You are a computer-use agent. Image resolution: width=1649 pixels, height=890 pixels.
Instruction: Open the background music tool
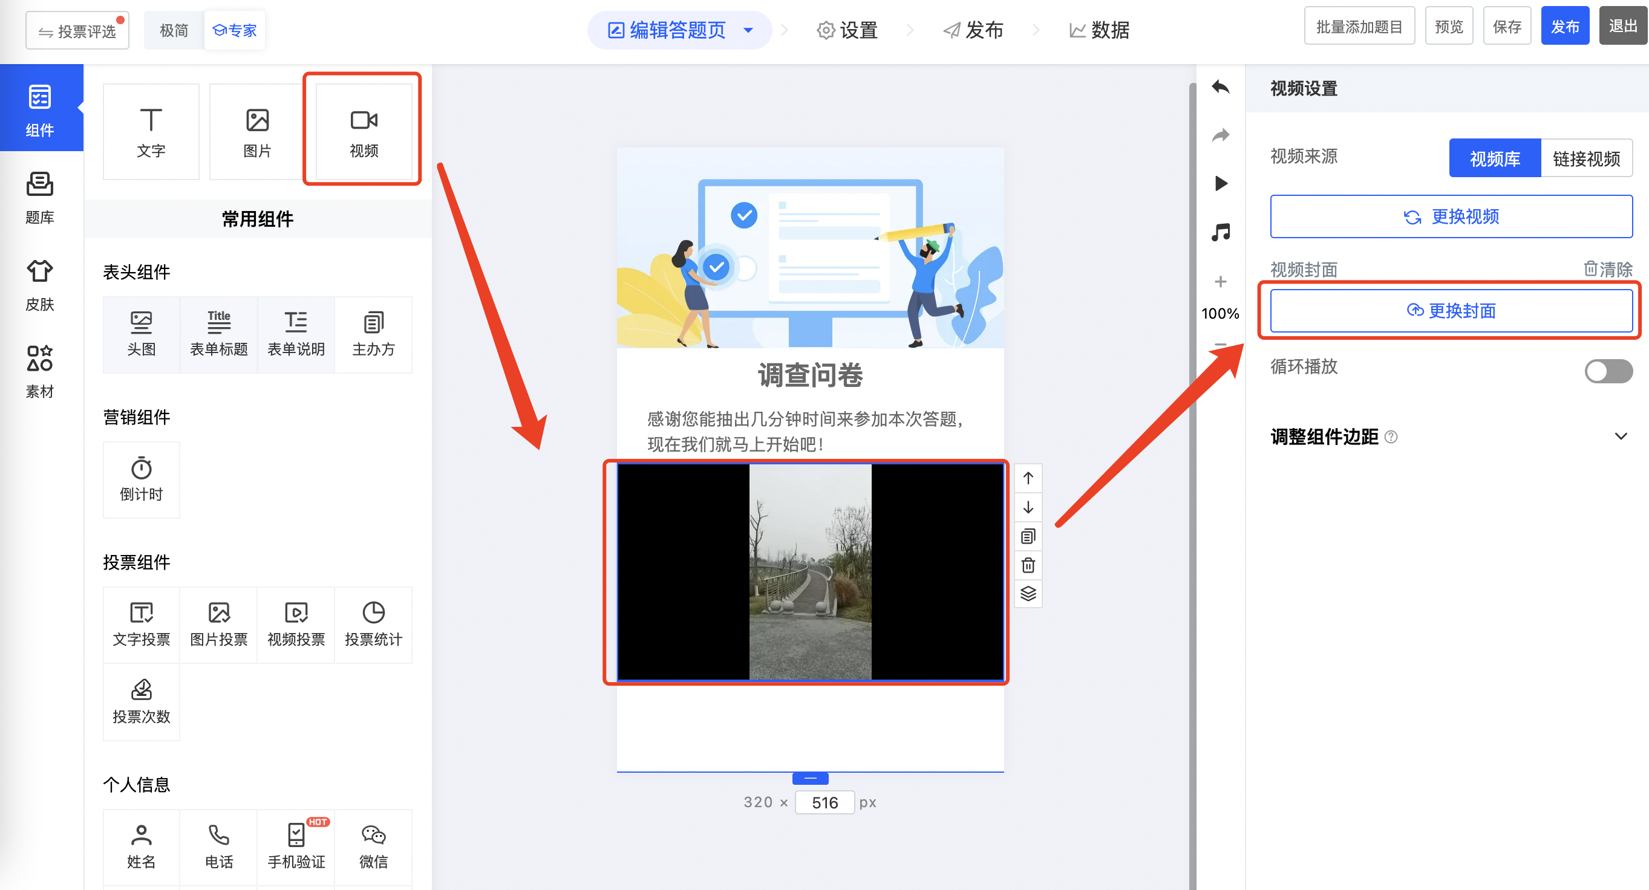click(1221, 232)
